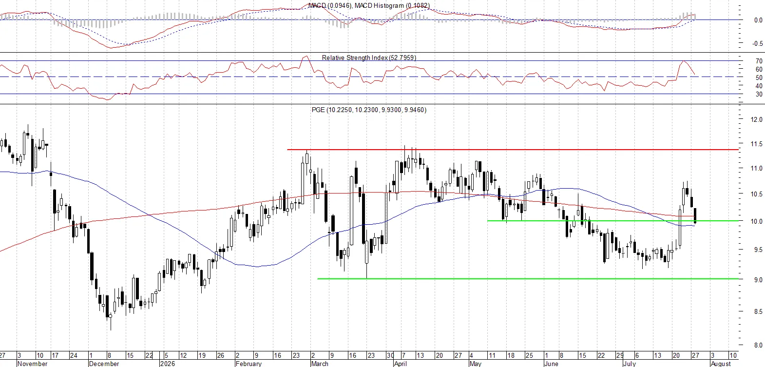This screenshot has height=367, width=765.
Task: Select the June month label
Action: pyautogui.click(x=551, y=364)
